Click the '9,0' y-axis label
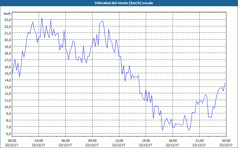The width and height of the screenshot is (238, 148). (x=8, y=114)
